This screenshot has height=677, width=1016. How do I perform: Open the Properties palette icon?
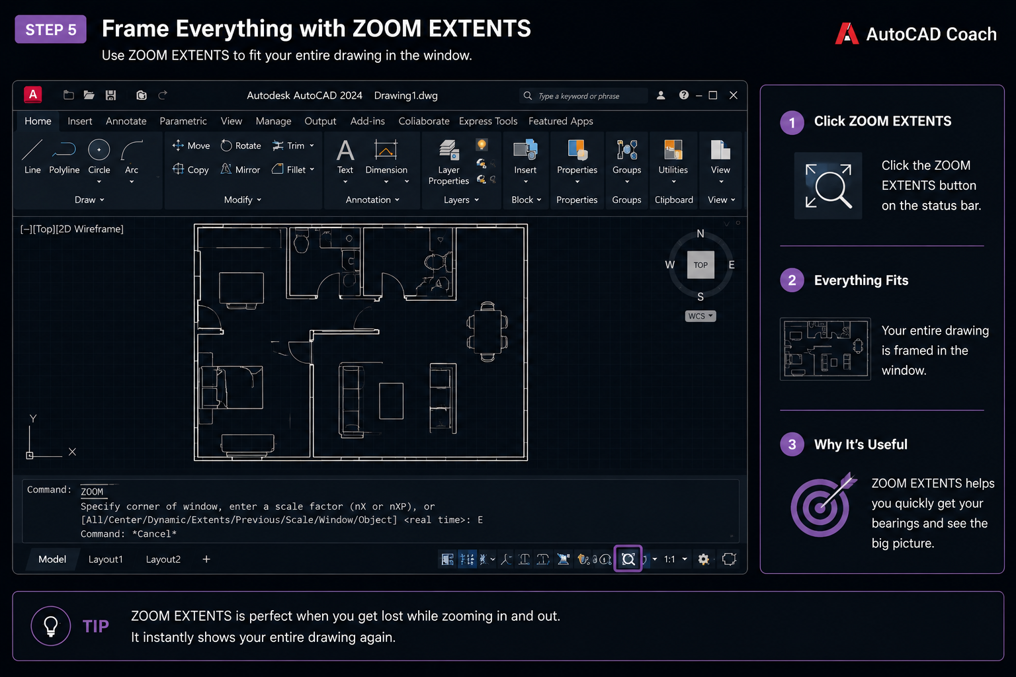click(x=577, y=150)
